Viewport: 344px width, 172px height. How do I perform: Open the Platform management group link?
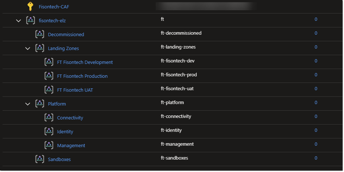57,104
